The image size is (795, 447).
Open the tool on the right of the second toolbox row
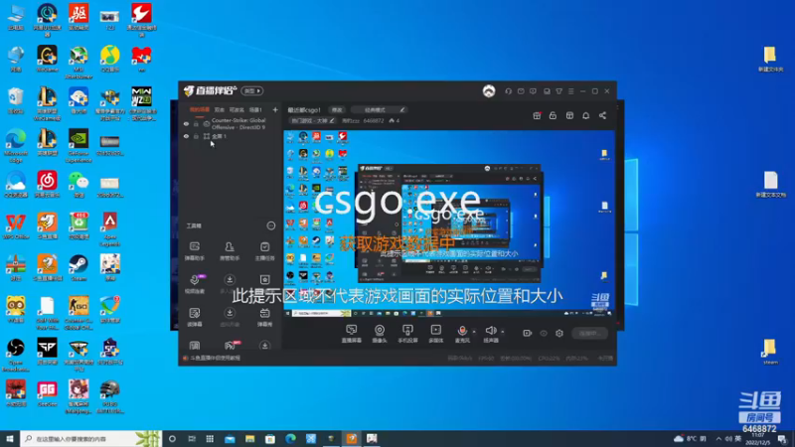coord(264,282)
